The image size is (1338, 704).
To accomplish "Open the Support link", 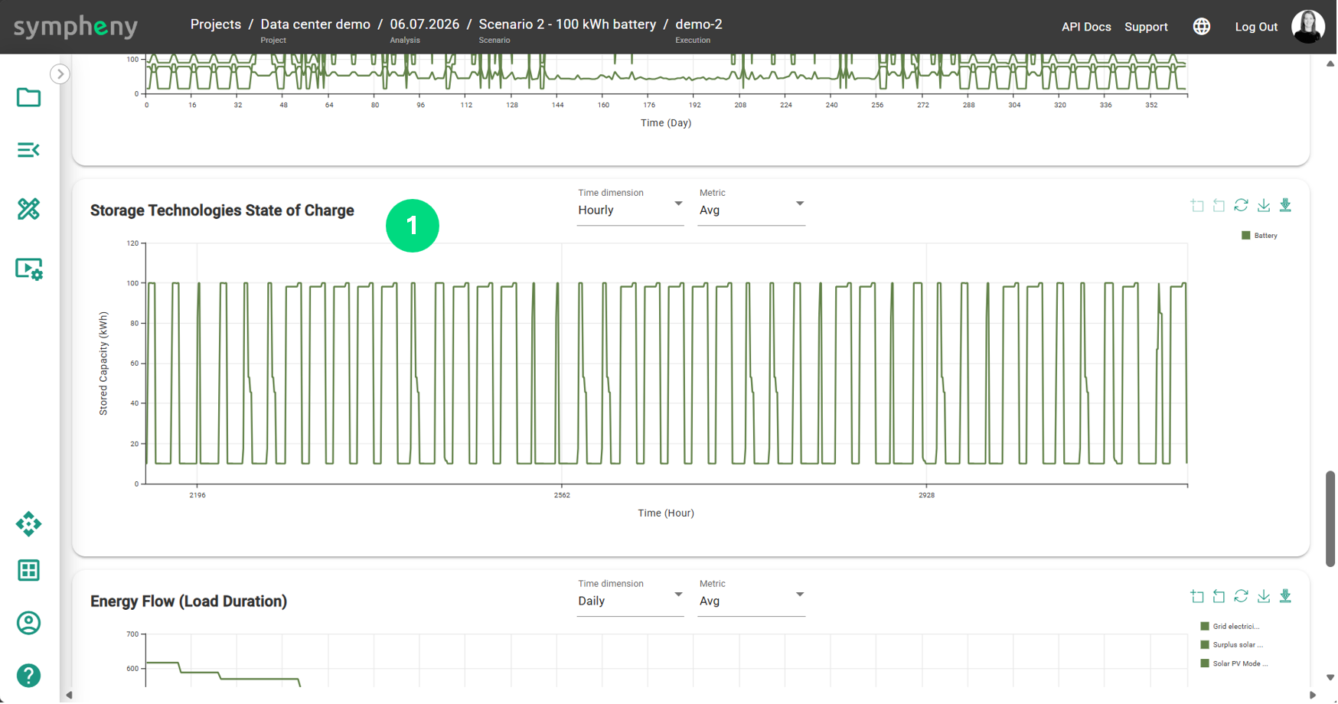I will click(x=1147, y=27).
